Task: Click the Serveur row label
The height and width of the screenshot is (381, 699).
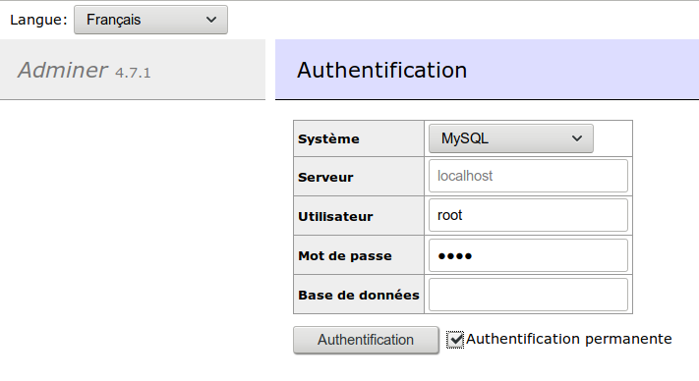Action: coord(325,177)
